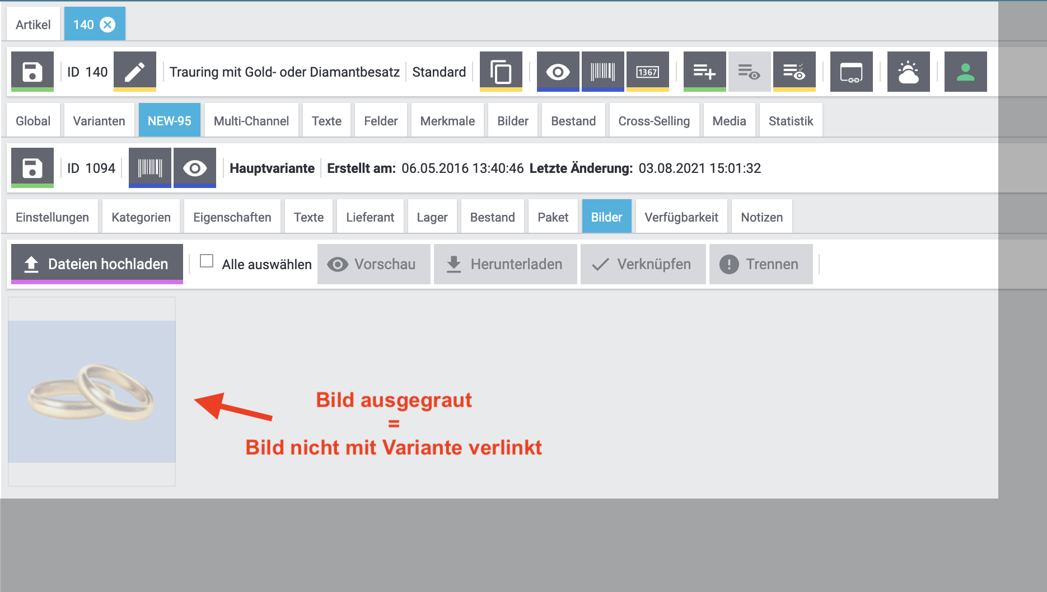Select the greyed-out wedding rings image thumbnail
Screen dimensions: 1047x592
coord(92,391)
